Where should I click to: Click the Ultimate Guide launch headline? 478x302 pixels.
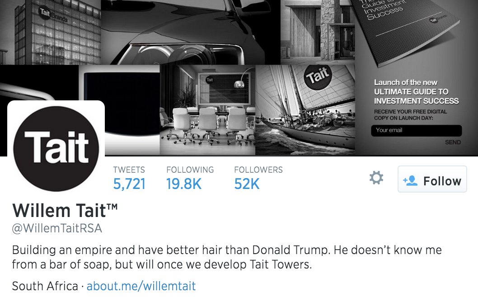[x=416, y=92]
